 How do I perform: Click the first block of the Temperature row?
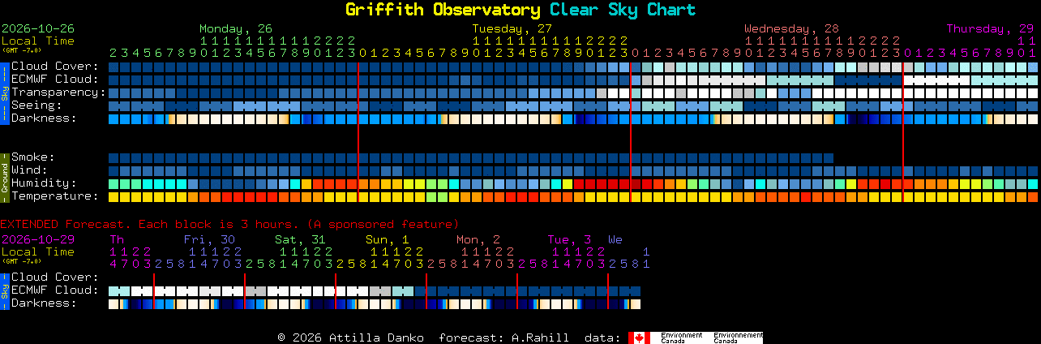coord(114,196)
